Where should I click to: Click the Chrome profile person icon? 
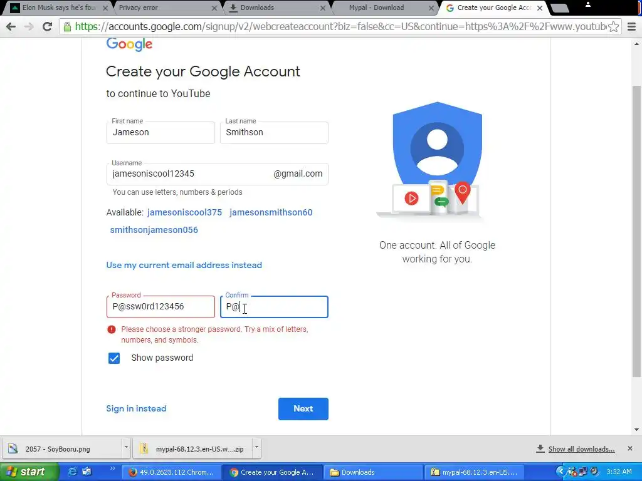pyautogui.click(x=588, y=4)
